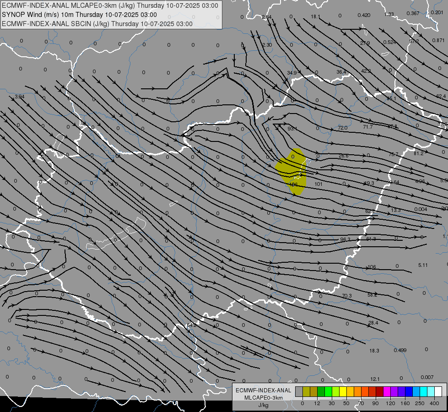448x412 pixels.
Task: Click the legend scale label 30
Action: pyautogui.click(x=331, y=403)
